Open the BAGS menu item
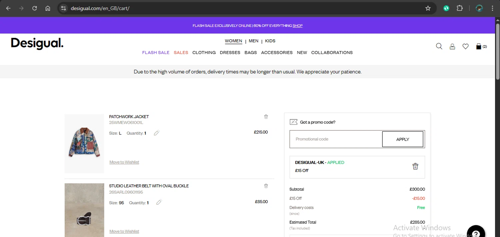 251,53
